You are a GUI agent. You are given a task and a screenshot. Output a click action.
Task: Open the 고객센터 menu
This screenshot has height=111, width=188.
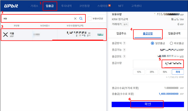click(x=136, y=6)
